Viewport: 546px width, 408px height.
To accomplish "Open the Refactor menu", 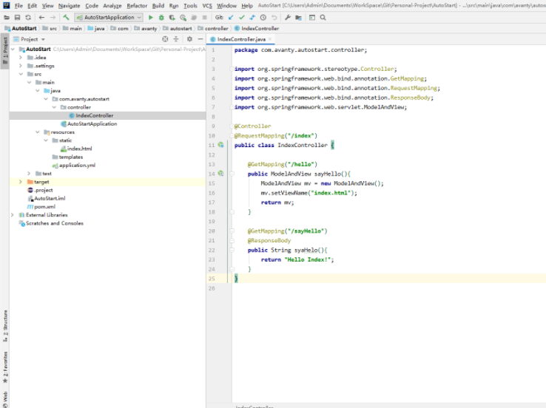I will 137,6.
